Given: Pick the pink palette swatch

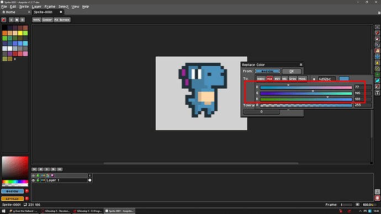Looking at the screenshot, I should [x=25, y=54].
